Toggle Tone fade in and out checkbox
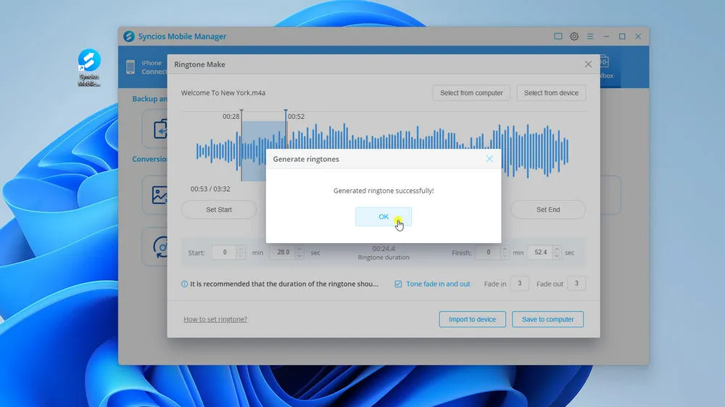This screenshot has width=725, height=407. click(398, 284)
